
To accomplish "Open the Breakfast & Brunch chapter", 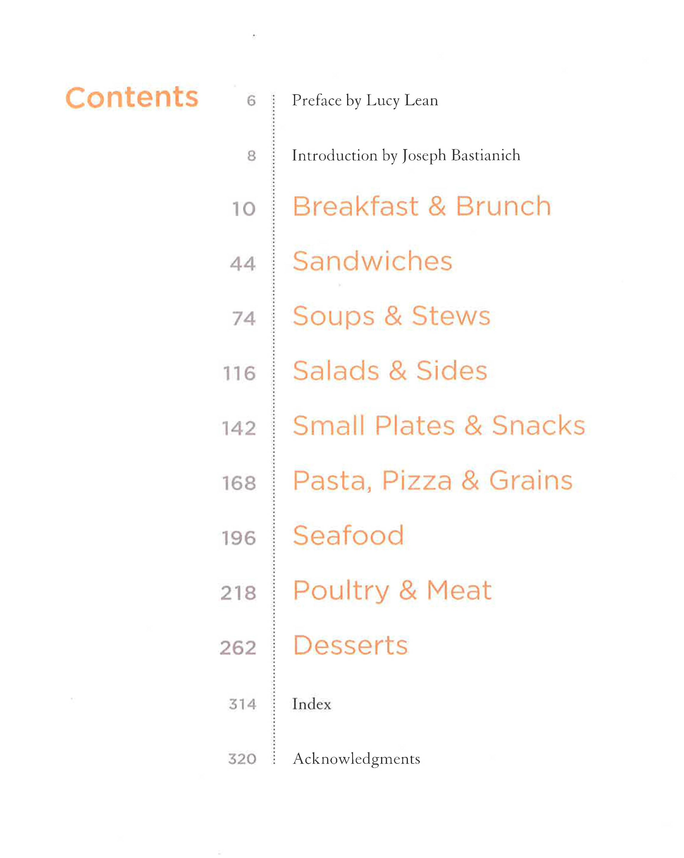I will (x=421, y=207).
